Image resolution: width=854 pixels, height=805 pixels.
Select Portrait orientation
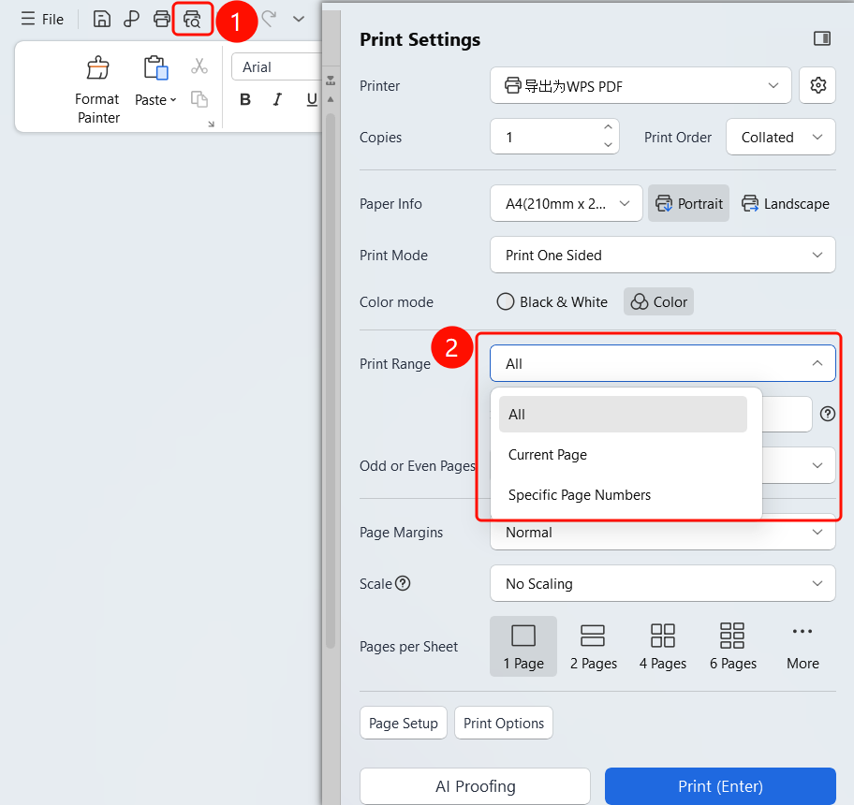(688, 203)
